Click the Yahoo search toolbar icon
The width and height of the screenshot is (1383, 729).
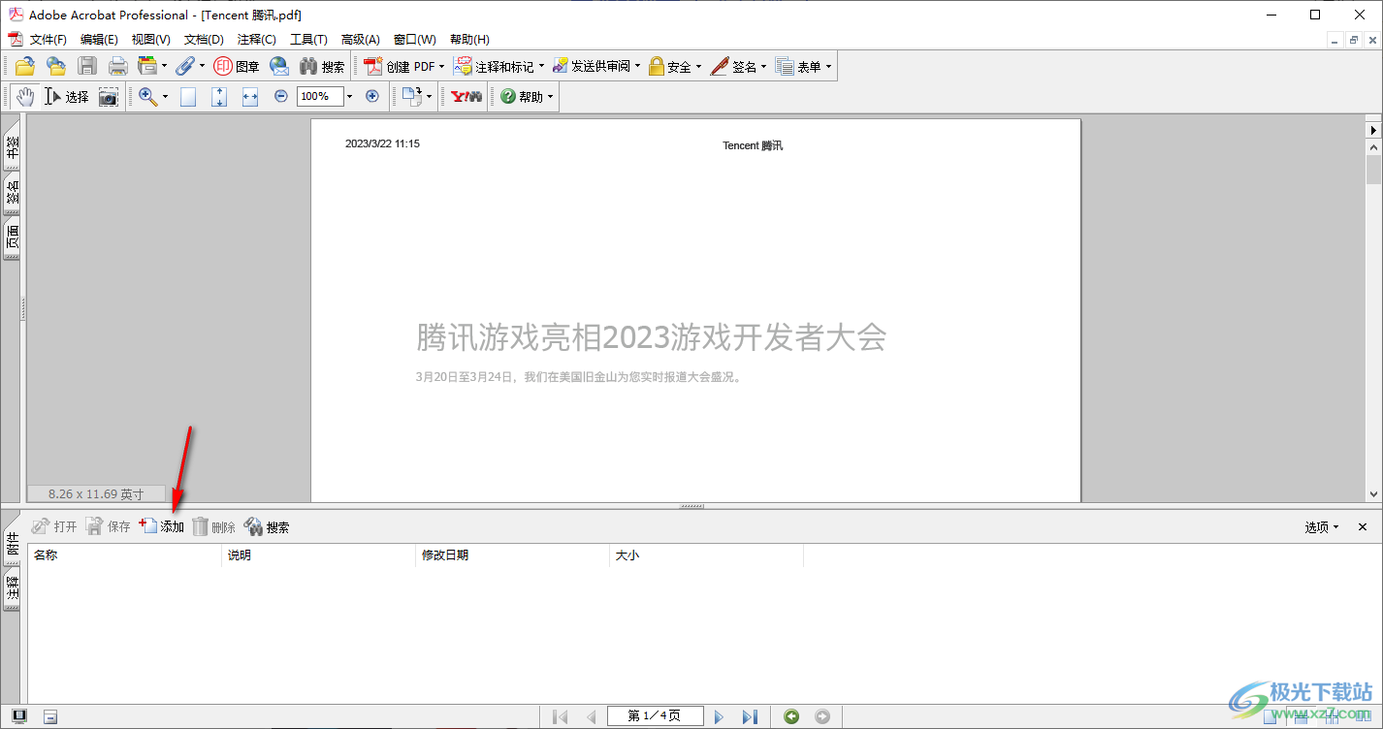[x=466, y=96]
